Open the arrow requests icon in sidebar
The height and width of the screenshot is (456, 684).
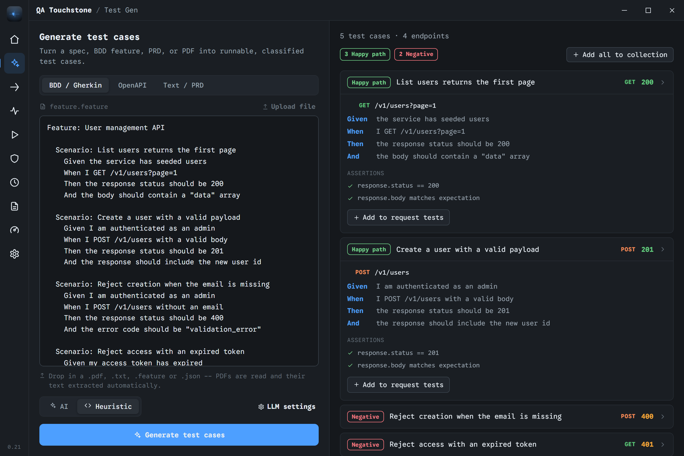point(14,87)
